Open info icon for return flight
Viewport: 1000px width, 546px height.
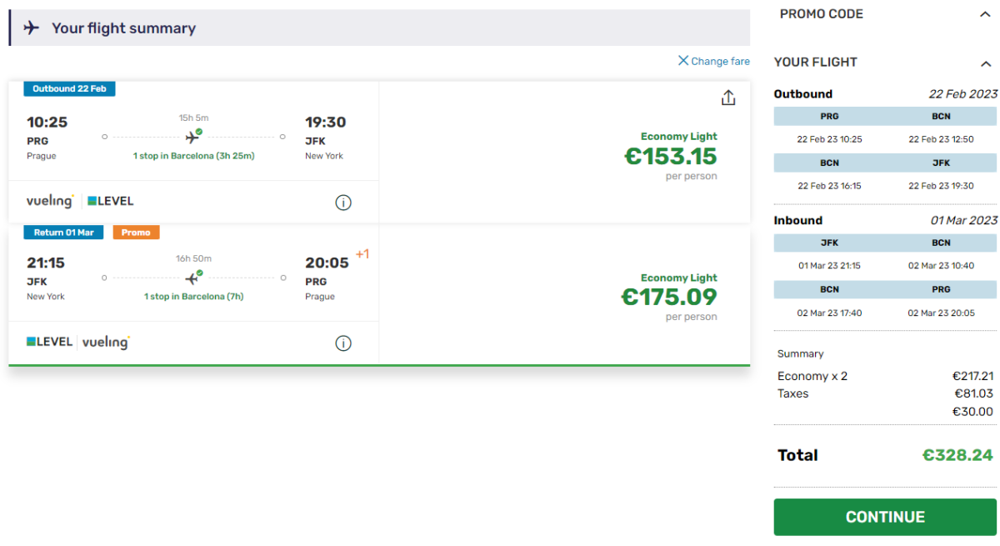pyautogui.click(x=343, y=343)
